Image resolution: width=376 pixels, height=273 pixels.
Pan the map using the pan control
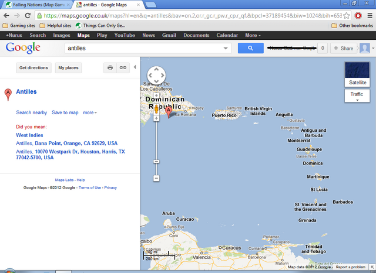pyautogui.click(x=156, y=76)
